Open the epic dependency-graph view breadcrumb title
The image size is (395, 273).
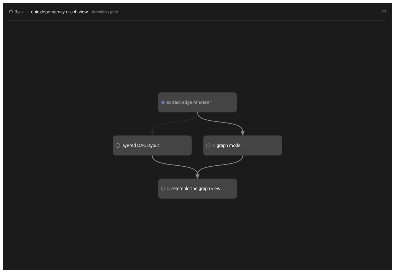(x=59, y=12)
